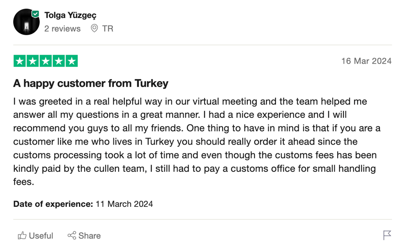Viewport: 401px width, 250px height.
Task: Open the Tolga Yüzgeç reviewer name link
Action: tap(70, 15)
